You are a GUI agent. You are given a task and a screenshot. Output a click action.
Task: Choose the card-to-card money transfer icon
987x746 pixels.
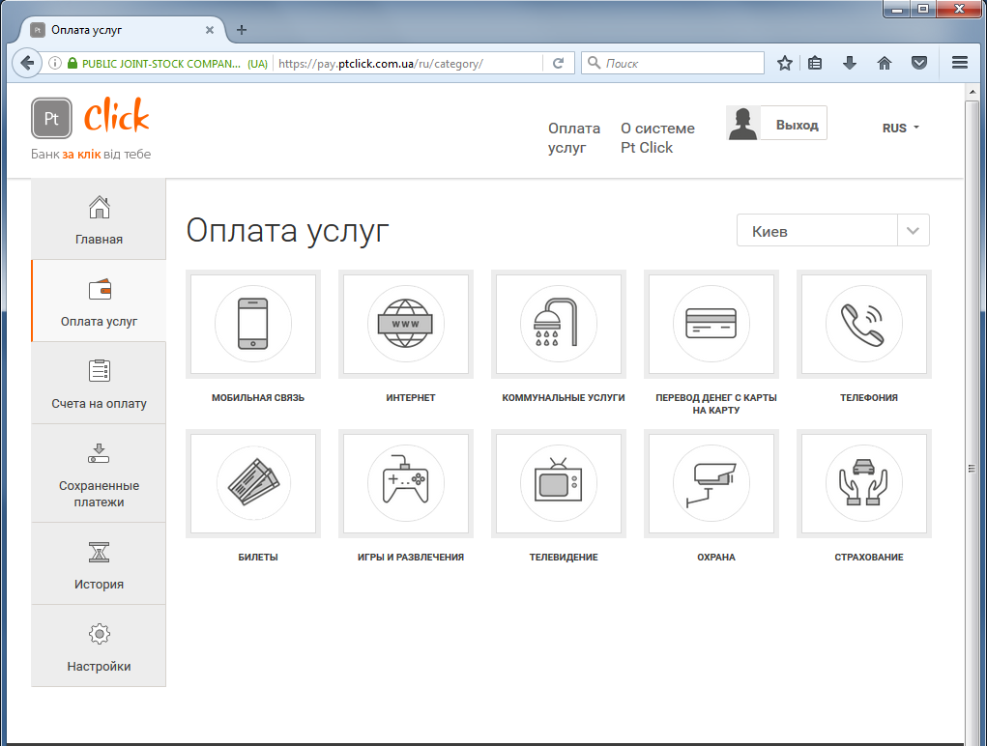click(711, 324)
